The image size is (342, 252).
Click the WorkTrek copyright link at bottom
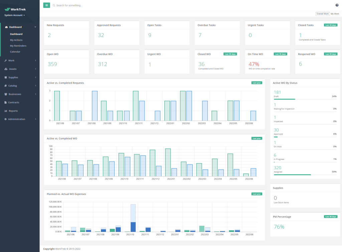61,249
